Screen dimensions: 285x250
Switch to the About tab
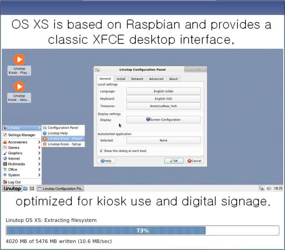coord(173,79)
